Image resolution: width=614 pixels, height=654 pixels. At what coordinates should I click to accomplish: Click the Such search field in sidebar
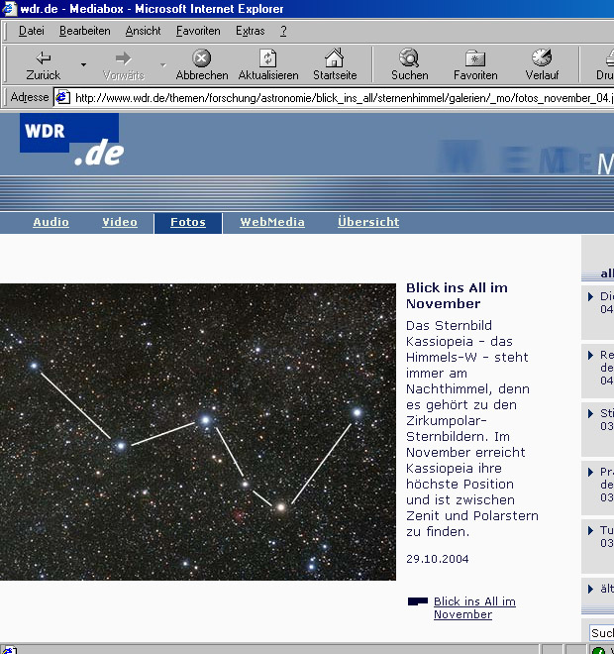[x=601, y=633]
